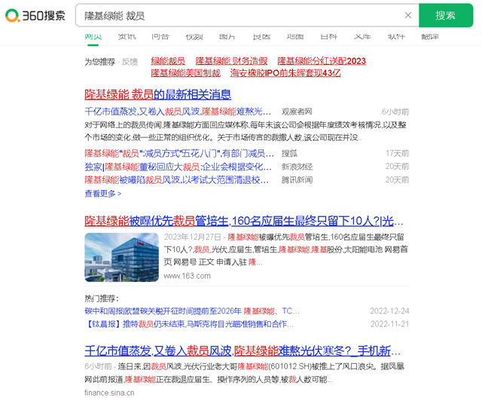Click the 2022-11-21 date text
Screen dimensions: 482x407
click(x=389, y=324)
